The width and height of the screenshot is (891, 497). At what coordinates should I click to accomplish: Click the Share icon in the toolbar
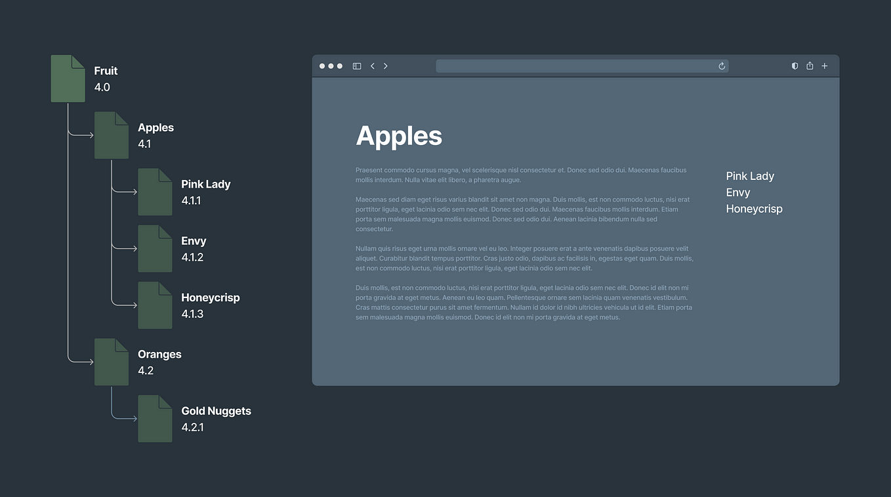pos(809,66)
